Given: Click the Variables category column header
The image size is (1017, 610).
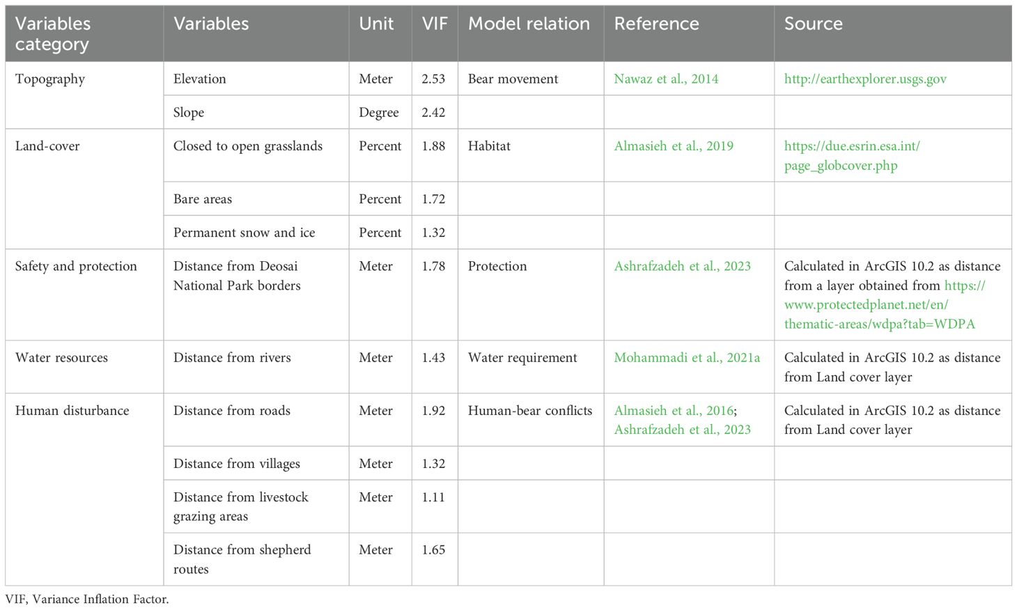Looking at the screenshot, I should (x=53, y=33).
